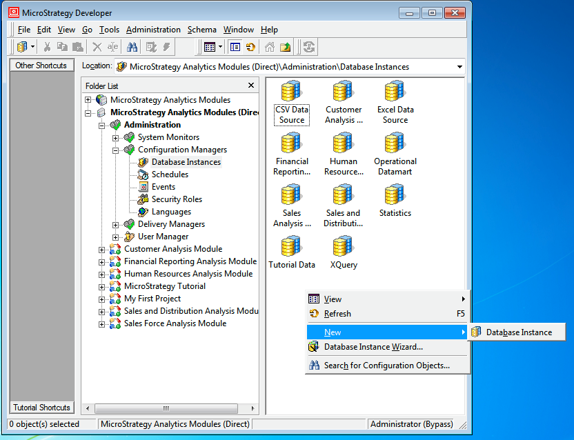Image resolution: width=574 pixels, height=440 pixels.
Task: Click the Home house icon in toolbar
Action: click(x=269, y=47)
